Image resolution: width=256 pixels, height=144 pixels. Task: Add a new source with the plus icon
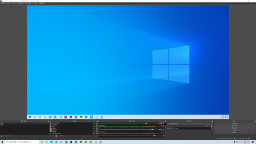51,136
